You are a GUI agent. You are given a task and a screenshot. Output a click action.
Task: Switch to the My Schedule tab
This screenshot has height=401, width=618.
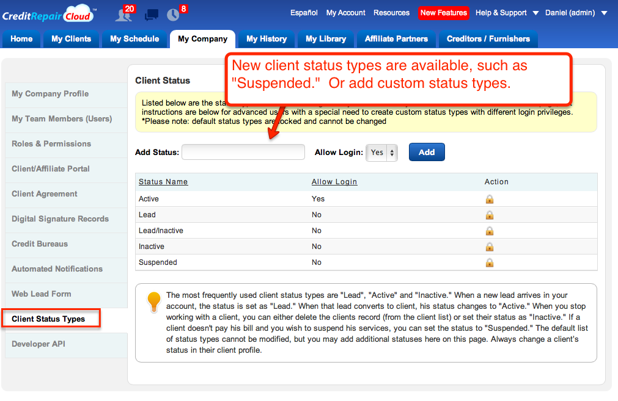[x=134, y=39]
